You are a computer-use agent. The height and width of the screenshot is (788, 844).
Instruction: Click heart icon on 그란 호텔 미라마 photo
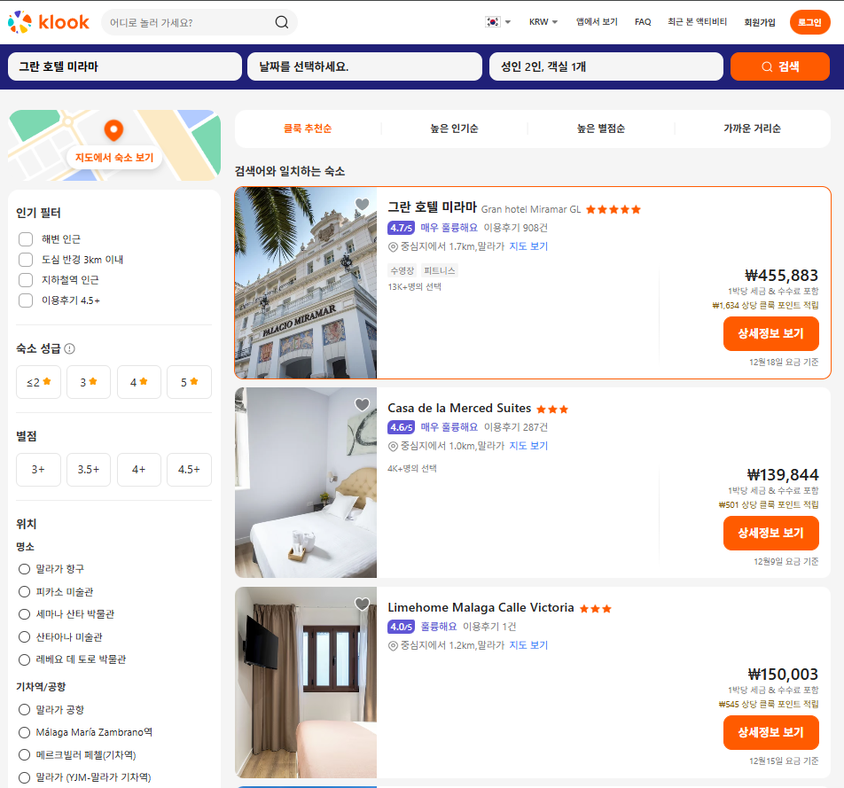coord(363,205)
